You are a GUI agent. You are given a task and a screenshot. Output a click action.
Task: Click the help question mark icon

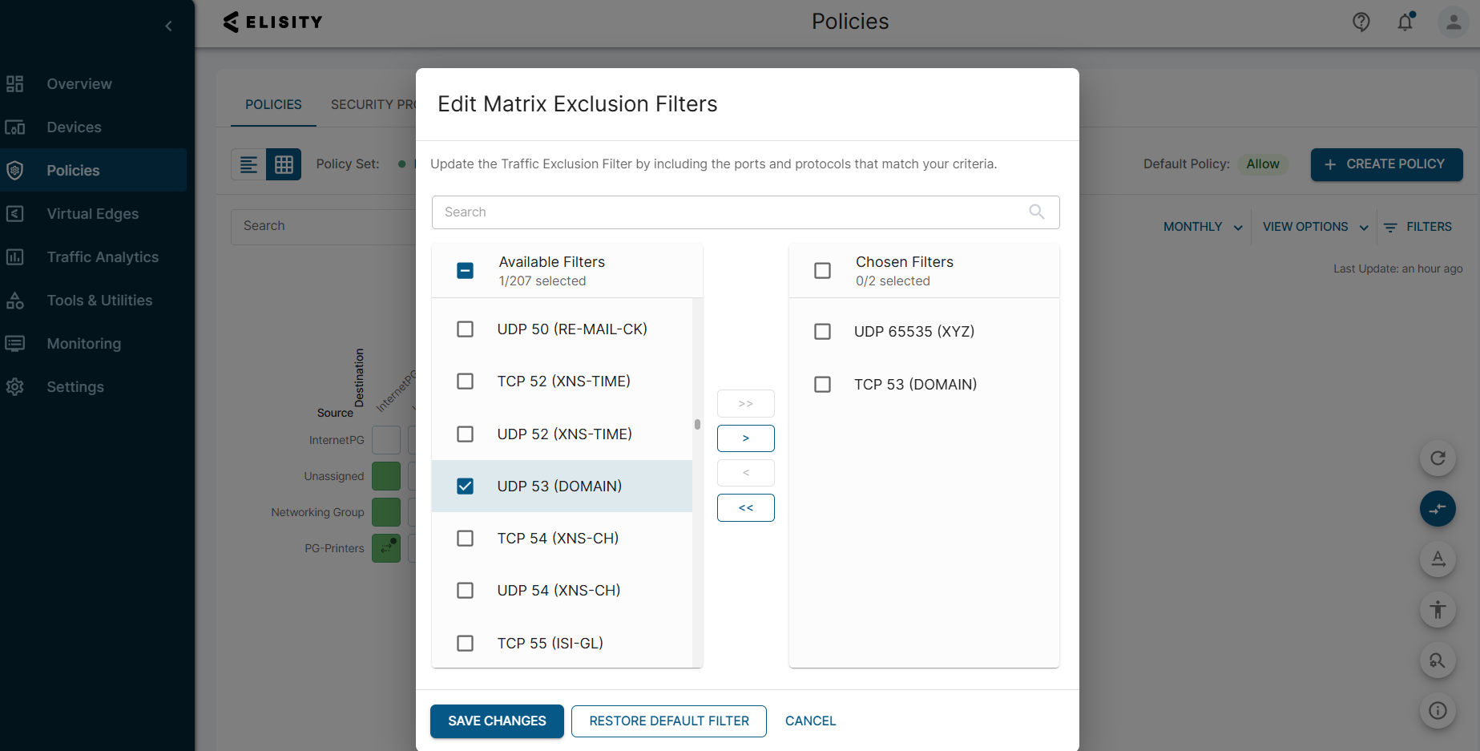(1361, 22)
